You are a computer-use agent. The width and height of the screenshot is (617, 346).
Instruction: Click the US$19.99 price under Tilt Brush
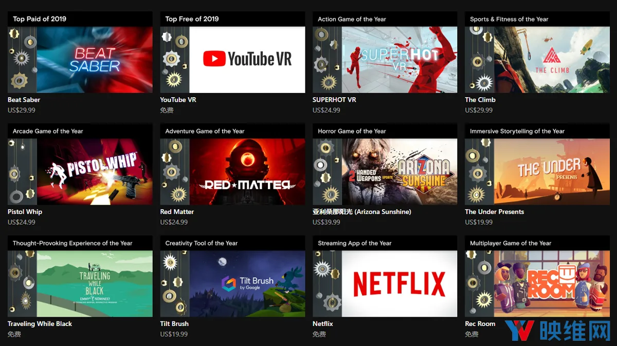coord(174,334)
